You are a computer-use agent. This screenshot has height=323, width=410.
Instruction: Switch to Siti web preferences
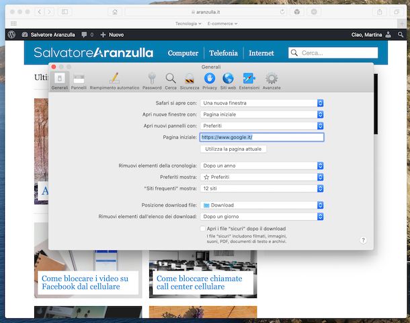pos(228,81)
